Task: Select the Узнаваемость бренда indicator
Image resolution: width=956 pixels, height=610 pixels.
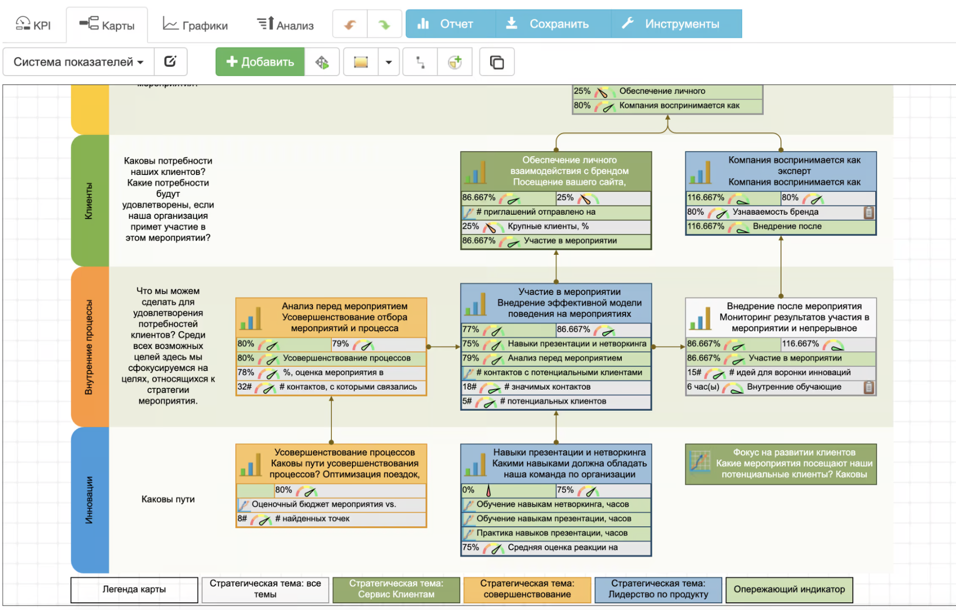Action: (x=780, y=212)
